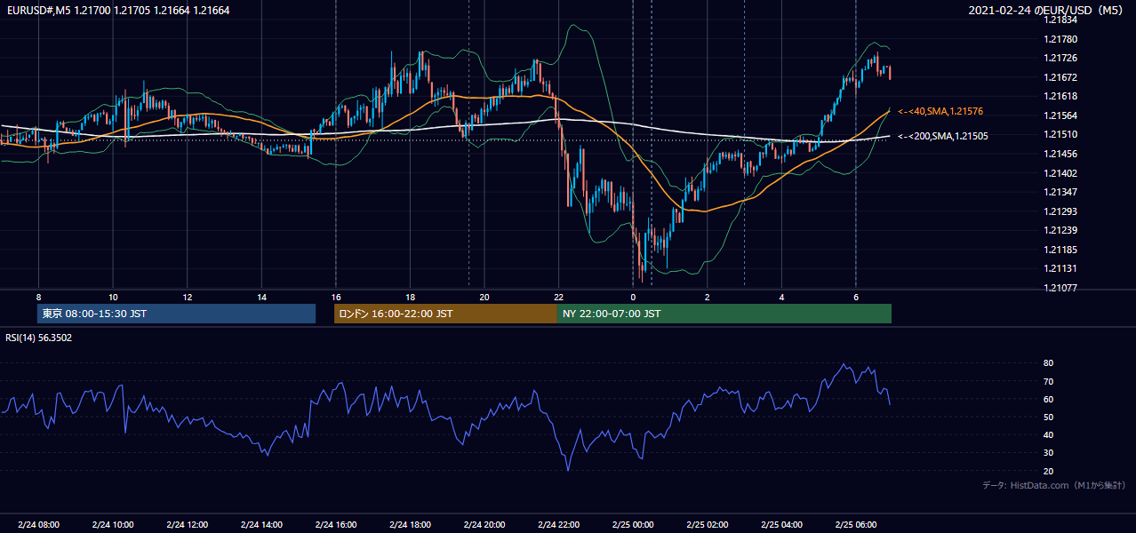Click the '2021-02-24 のEUR/USD (M5)' heading
This screenshot has height=533, width=1136.
1045,11
